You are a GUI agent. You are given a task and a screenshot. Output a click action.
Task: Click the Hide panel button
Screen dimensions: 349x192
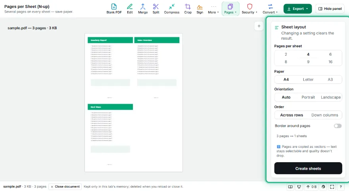pyautogui.click(x=330, y=9)
